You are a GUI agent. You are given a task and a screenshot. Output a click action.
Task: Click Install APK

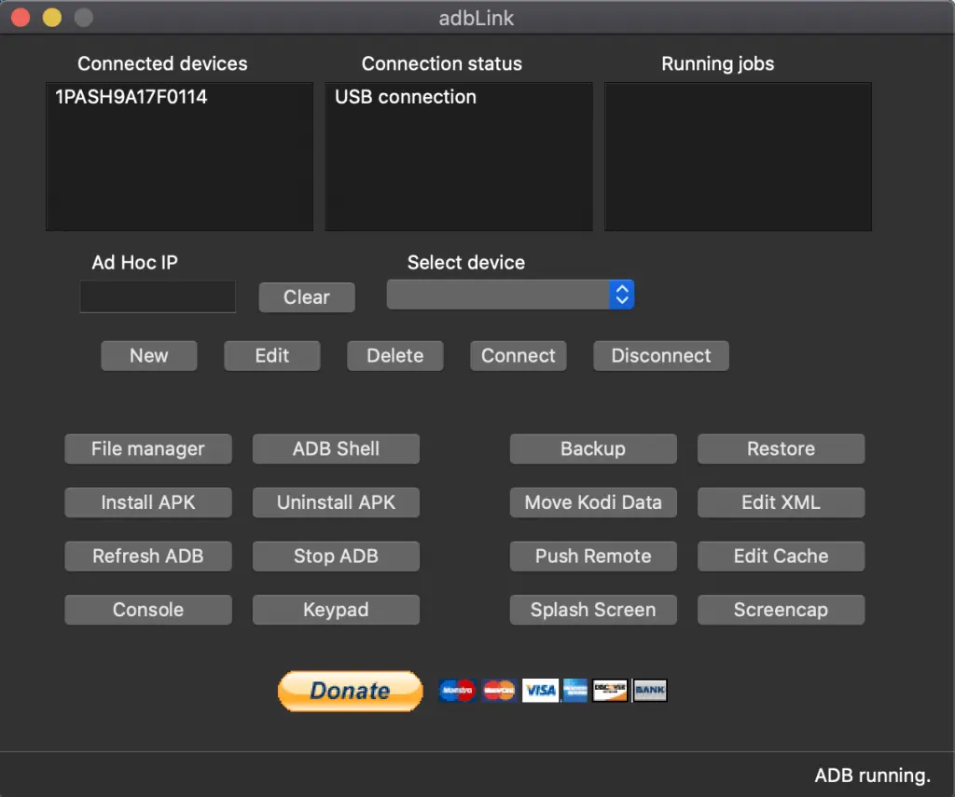(148, 502)
